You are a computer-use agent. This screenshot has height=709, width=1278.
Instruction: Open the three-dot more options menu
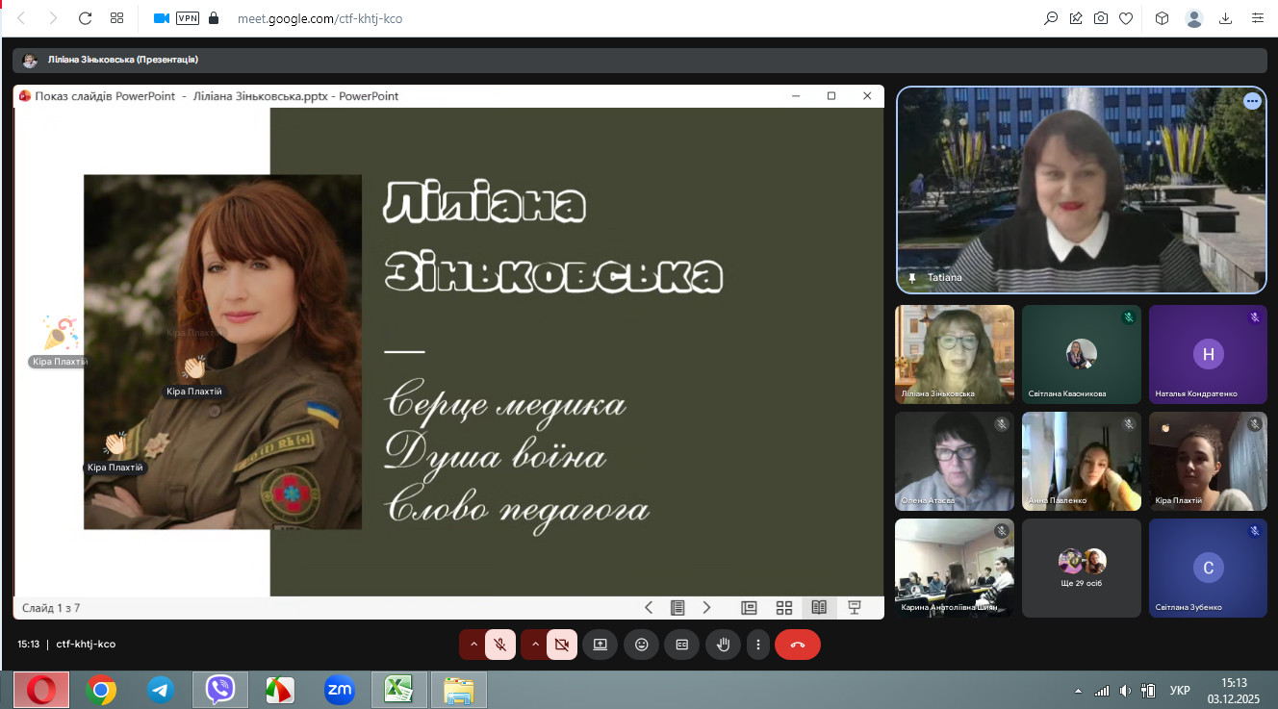pos(759,645)
